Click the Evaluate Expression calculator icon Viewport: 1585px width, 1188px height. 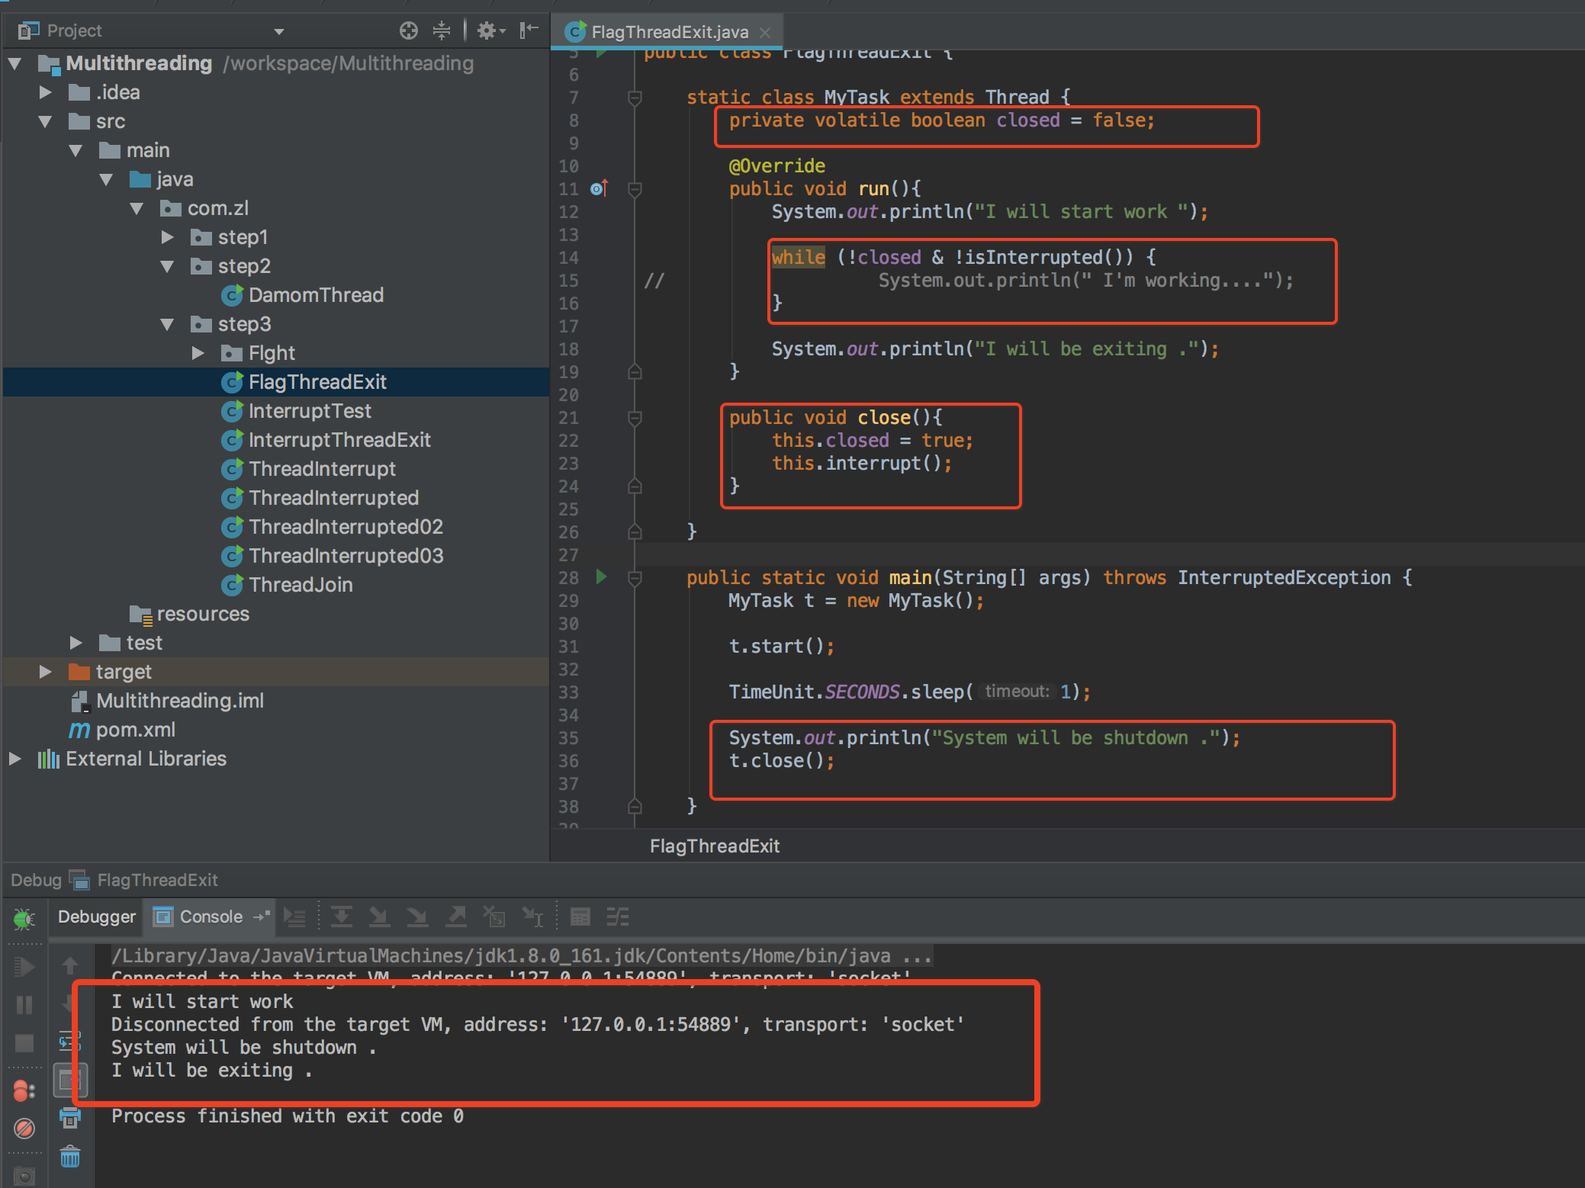click(x=580, y=917)
